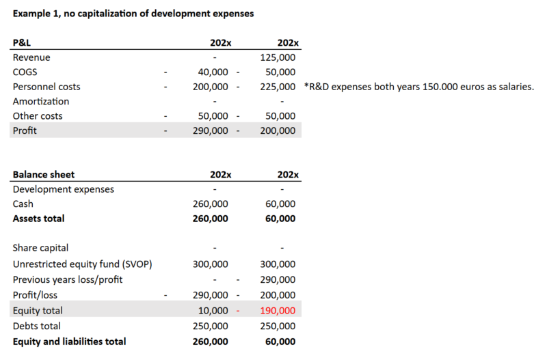Select the Cash value 260,000
This screenshot has height=362, width=547.
coord(211,204)
